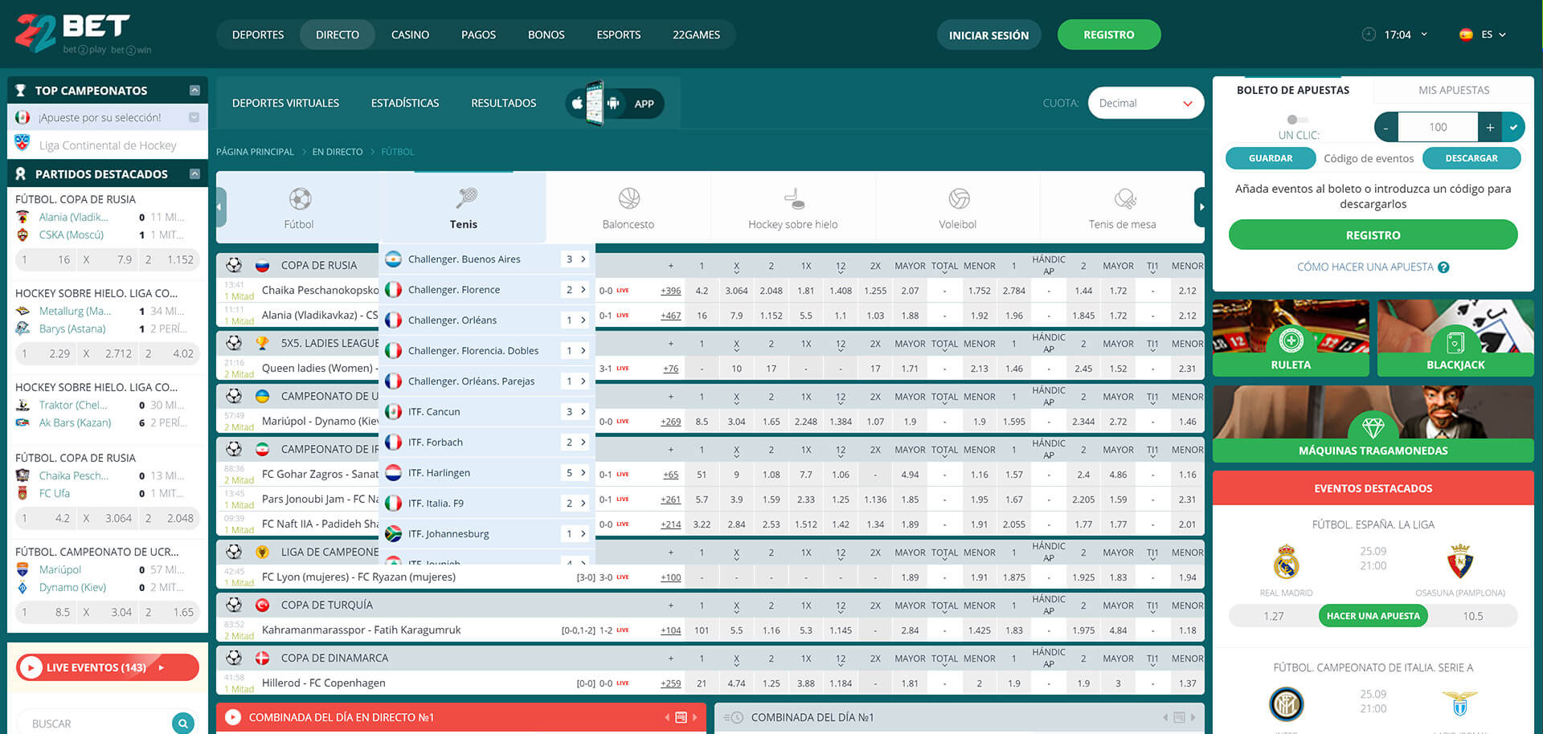This screenshot has height=734, width=1543.
Task: Open the Máquinas Tragamonedas thumbnail
Action: point(1373,423)
